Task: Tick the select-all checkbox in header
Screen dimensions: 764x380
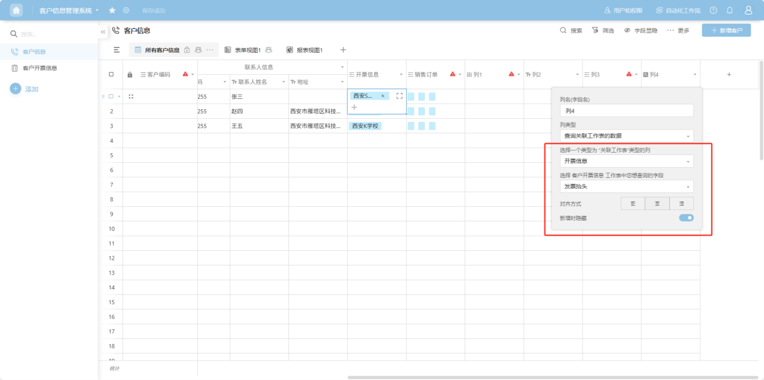Action: [111, 74]
